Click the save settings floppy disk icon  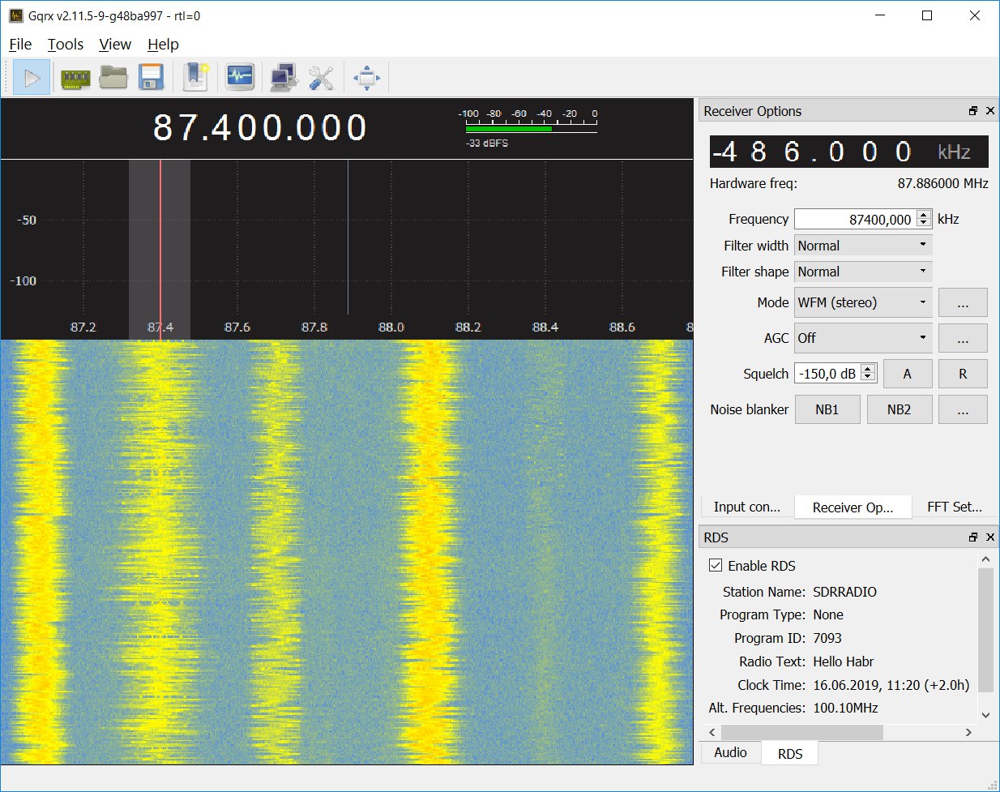pyautogui.click(x=152, y=78)
